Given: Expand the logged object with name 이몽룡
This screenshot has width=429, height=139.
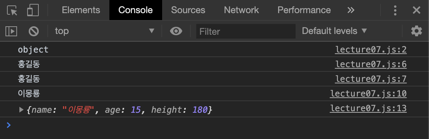Looking at the screenshot, I should 21,110.
